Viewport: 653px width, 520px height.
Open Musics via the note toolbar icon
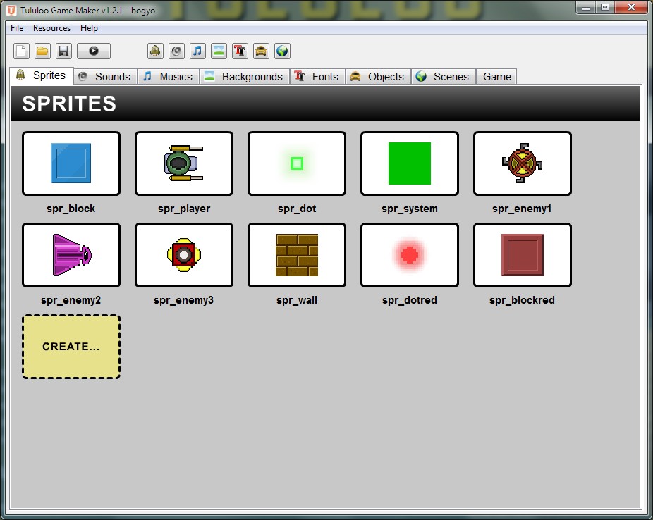[x=197, y=50]
